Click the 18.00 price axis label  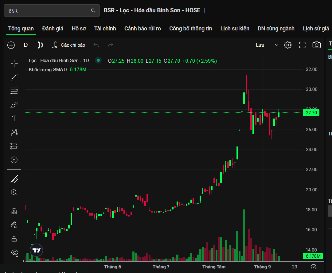point(311,210)
